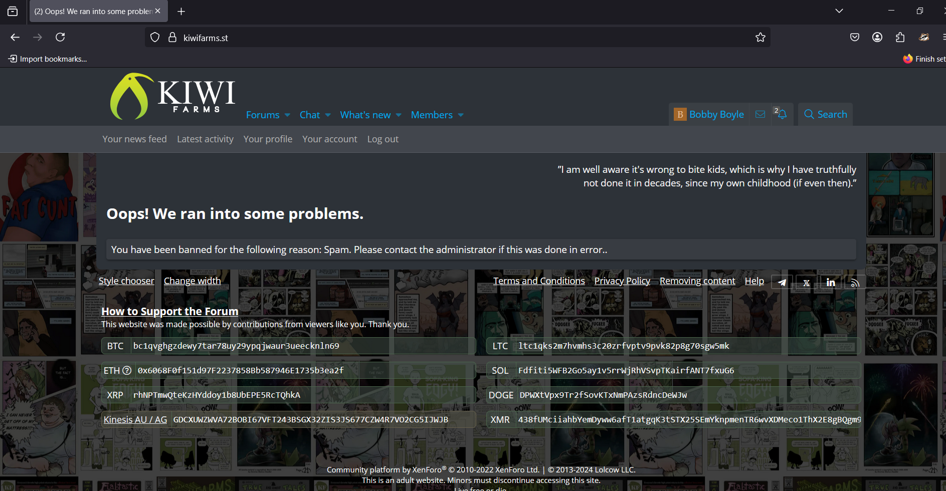
Task: Expand the What's new dropdown arrow
Action: [x=399, y=115]
